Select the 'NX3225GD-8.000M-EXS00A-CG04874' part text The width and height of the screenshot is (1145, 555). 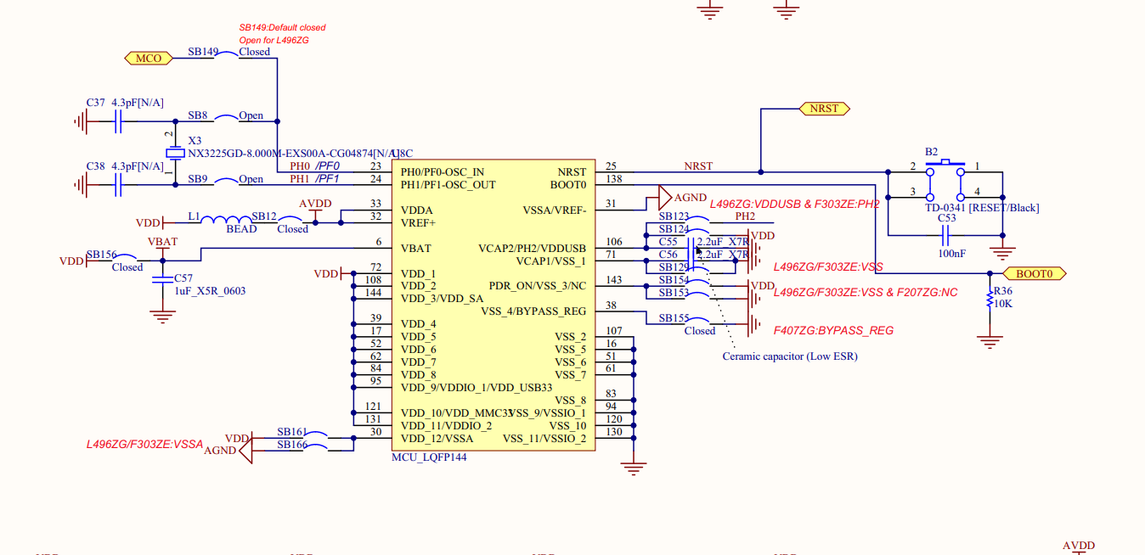click(285, 154)
